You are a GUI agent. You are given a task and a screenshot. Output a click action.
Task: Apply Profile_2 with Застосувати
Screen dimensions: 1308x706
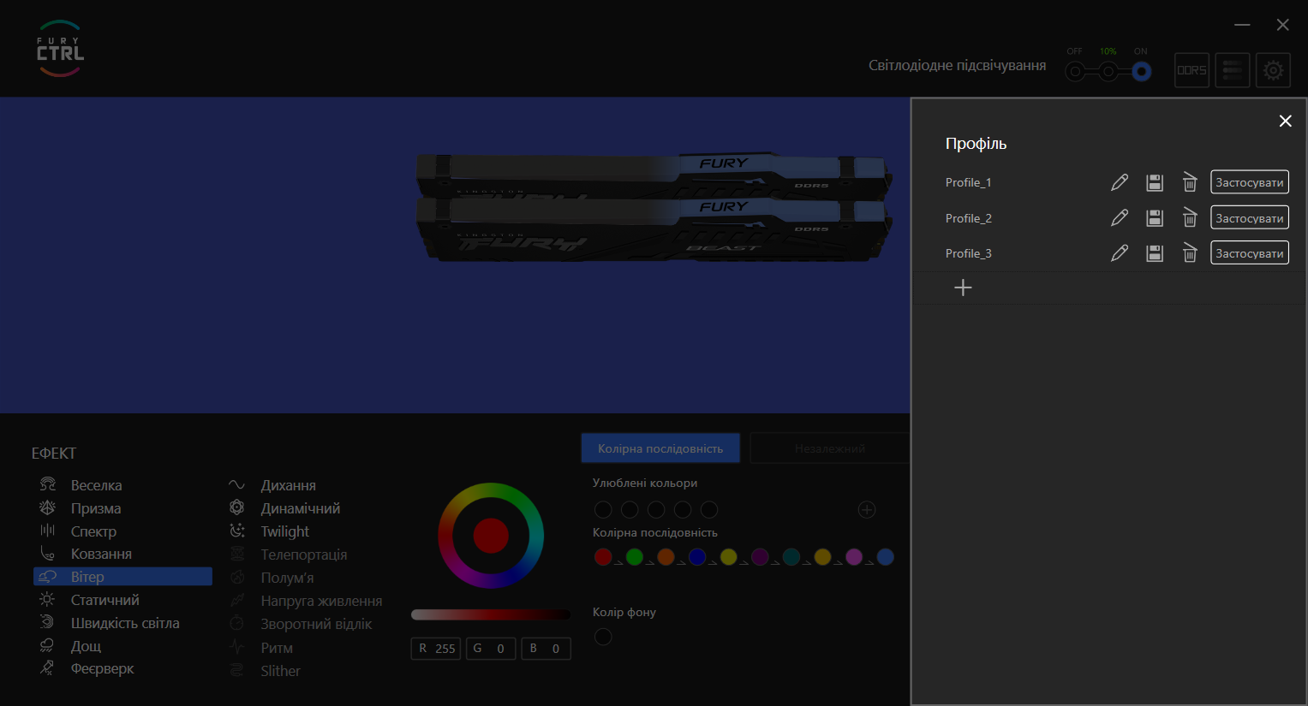point(1250,218)
